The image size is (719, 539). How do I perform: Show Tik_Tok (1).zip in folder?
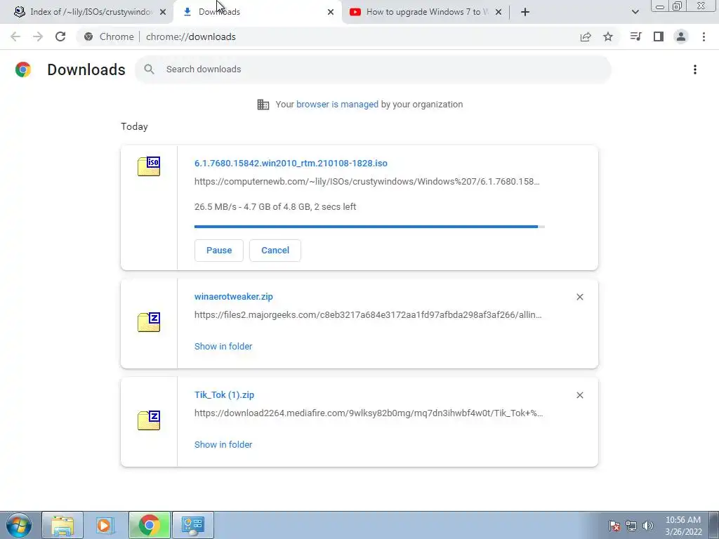coord(223,444)
